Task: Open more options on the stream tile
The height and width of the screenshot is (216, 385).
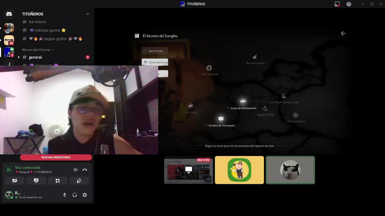Action: (x=208, y=179)
